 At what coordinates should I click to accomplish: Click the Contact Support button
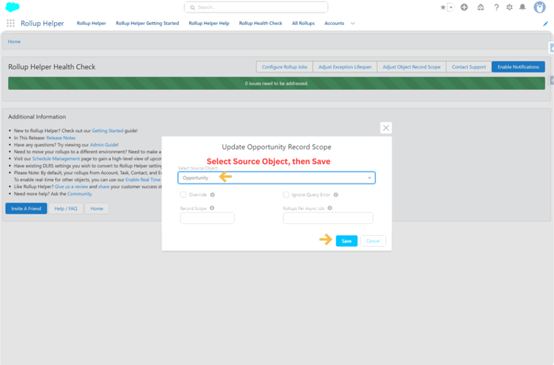tap(468, 66)
